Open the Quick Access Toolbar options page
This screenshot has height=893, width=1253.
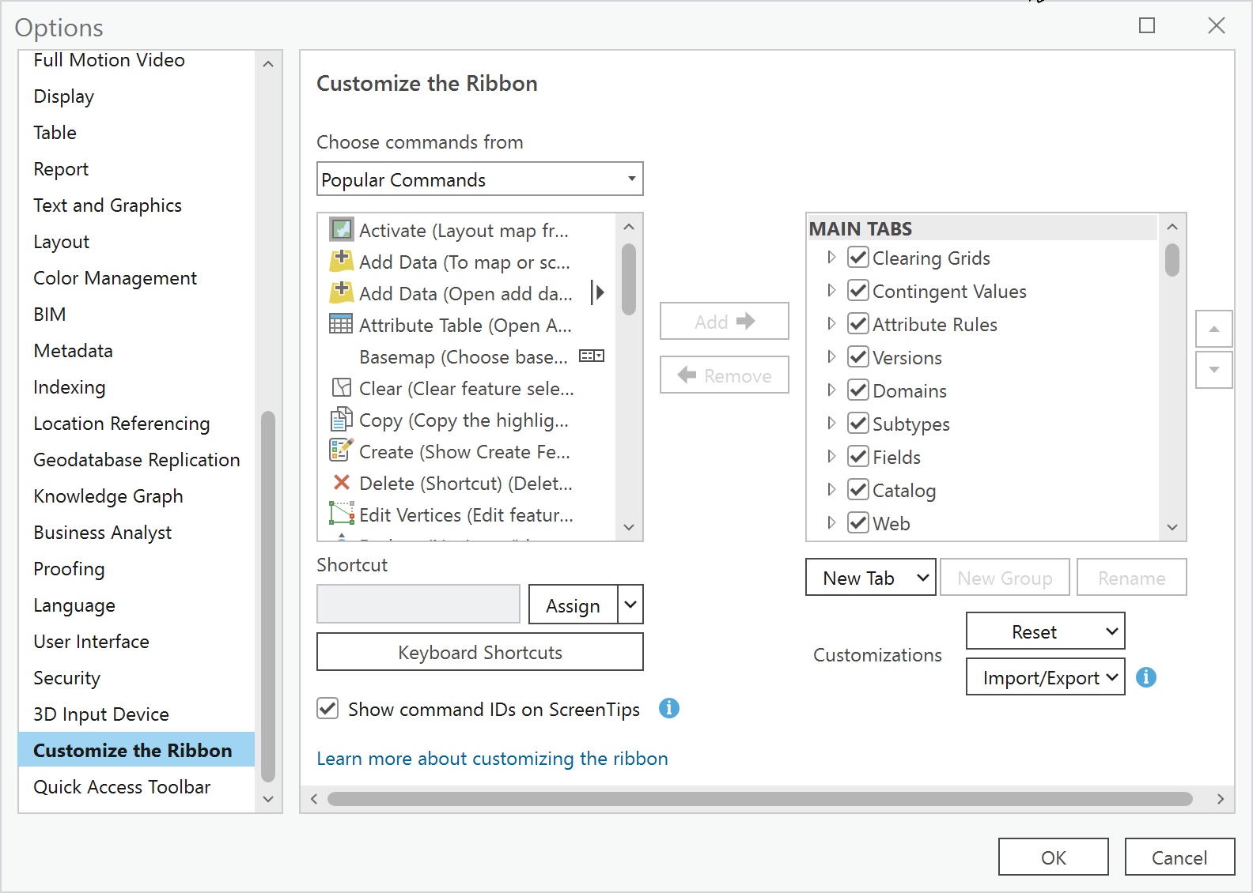[122, 787]
